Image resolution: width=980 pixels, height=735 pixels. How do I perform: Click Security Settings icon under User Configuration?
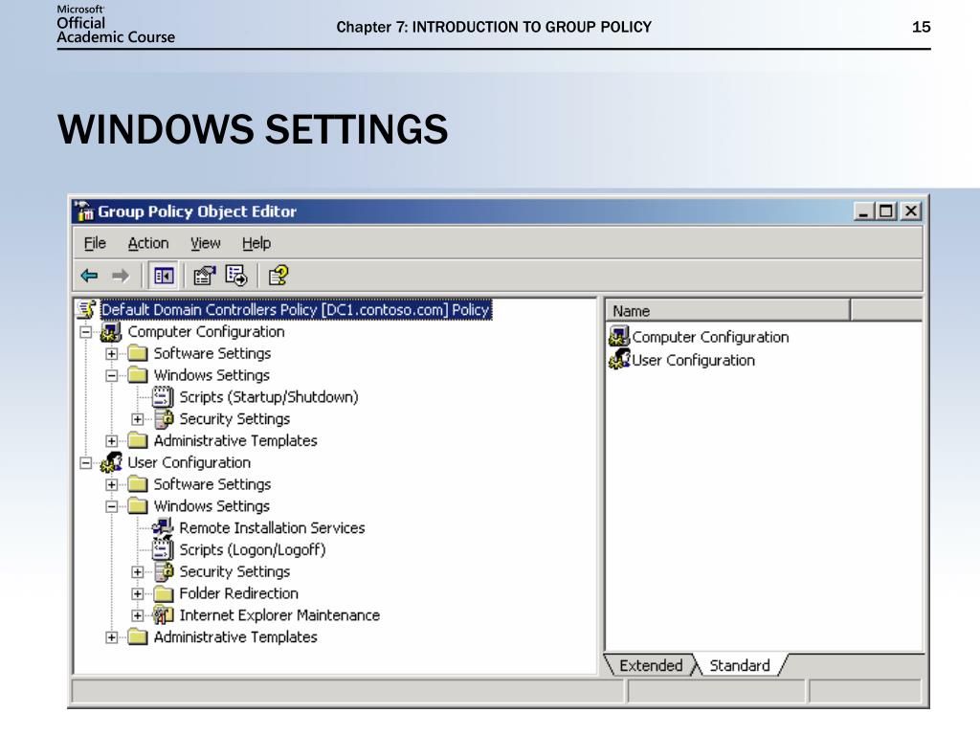[163, 571]
